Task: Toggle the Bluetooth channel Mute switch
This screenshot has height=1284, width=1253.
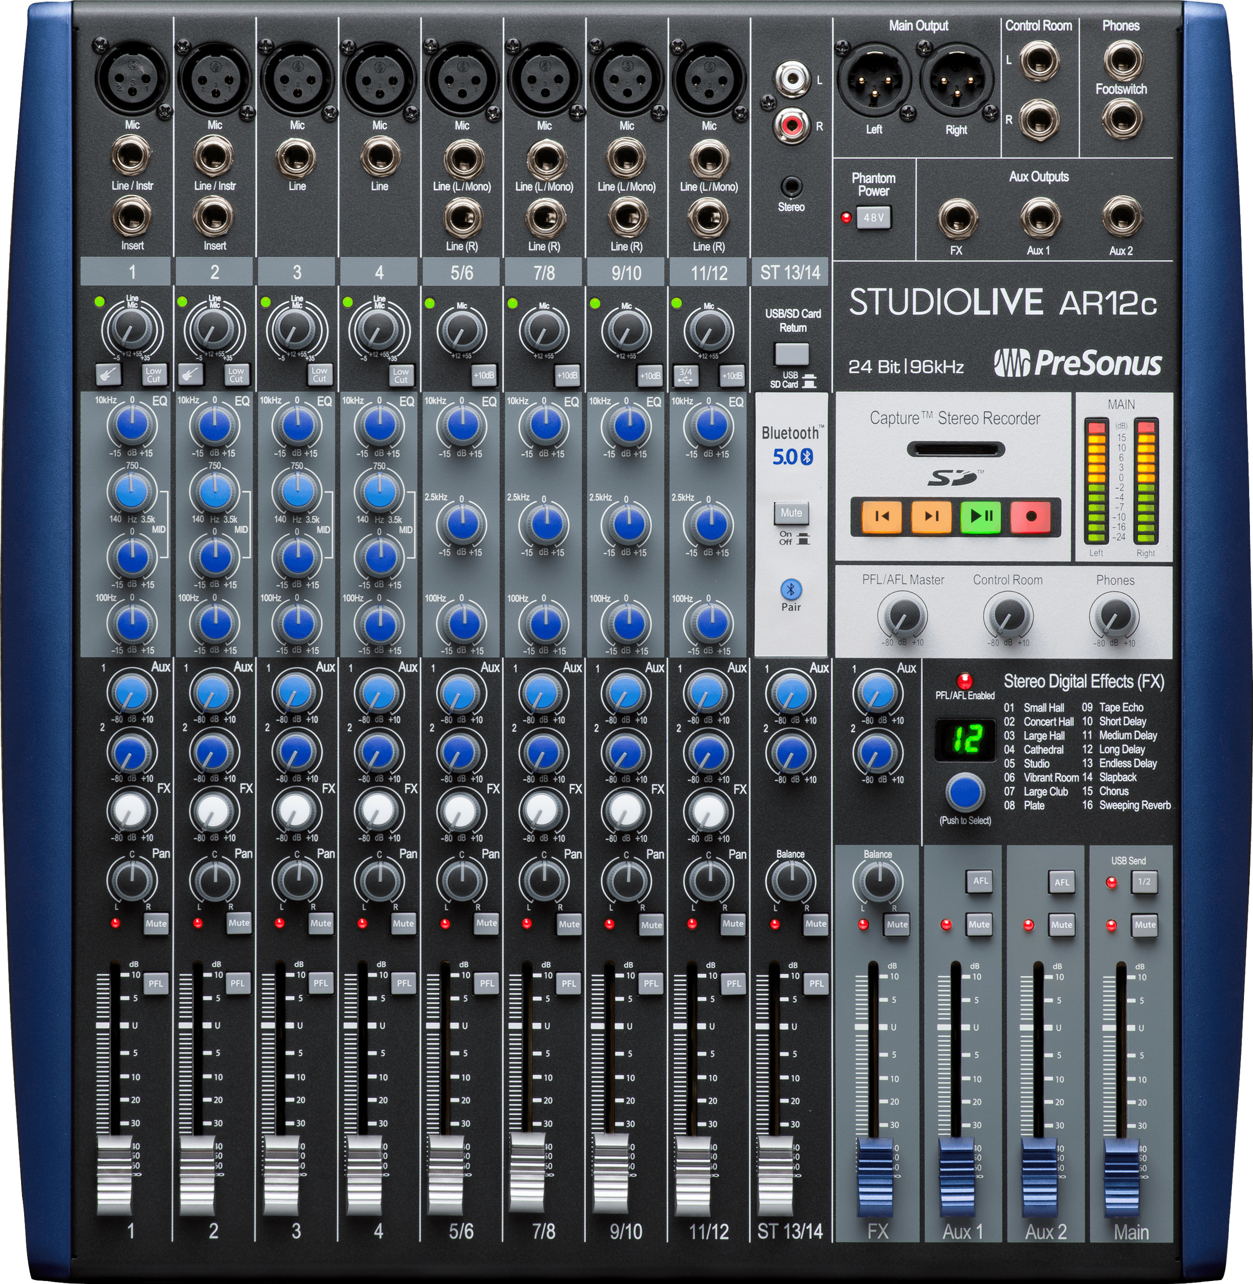Action: (791, 513)
